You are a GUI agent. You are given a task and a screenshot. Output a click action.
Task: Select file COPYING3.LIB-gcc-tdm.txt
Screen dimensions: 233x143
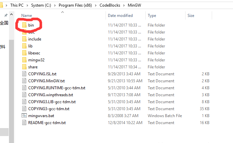pos(52,102)
